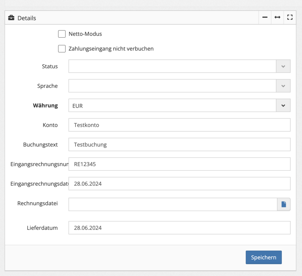Open file picker icon for Rechnungsdatei
This screenshot has width=302, height=276.
click(x=284, y=204)
